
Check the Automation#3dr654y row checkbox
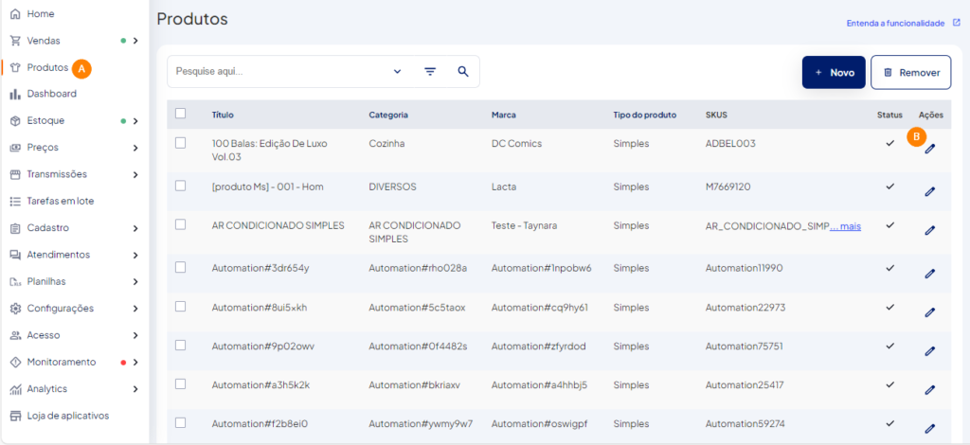181,267
